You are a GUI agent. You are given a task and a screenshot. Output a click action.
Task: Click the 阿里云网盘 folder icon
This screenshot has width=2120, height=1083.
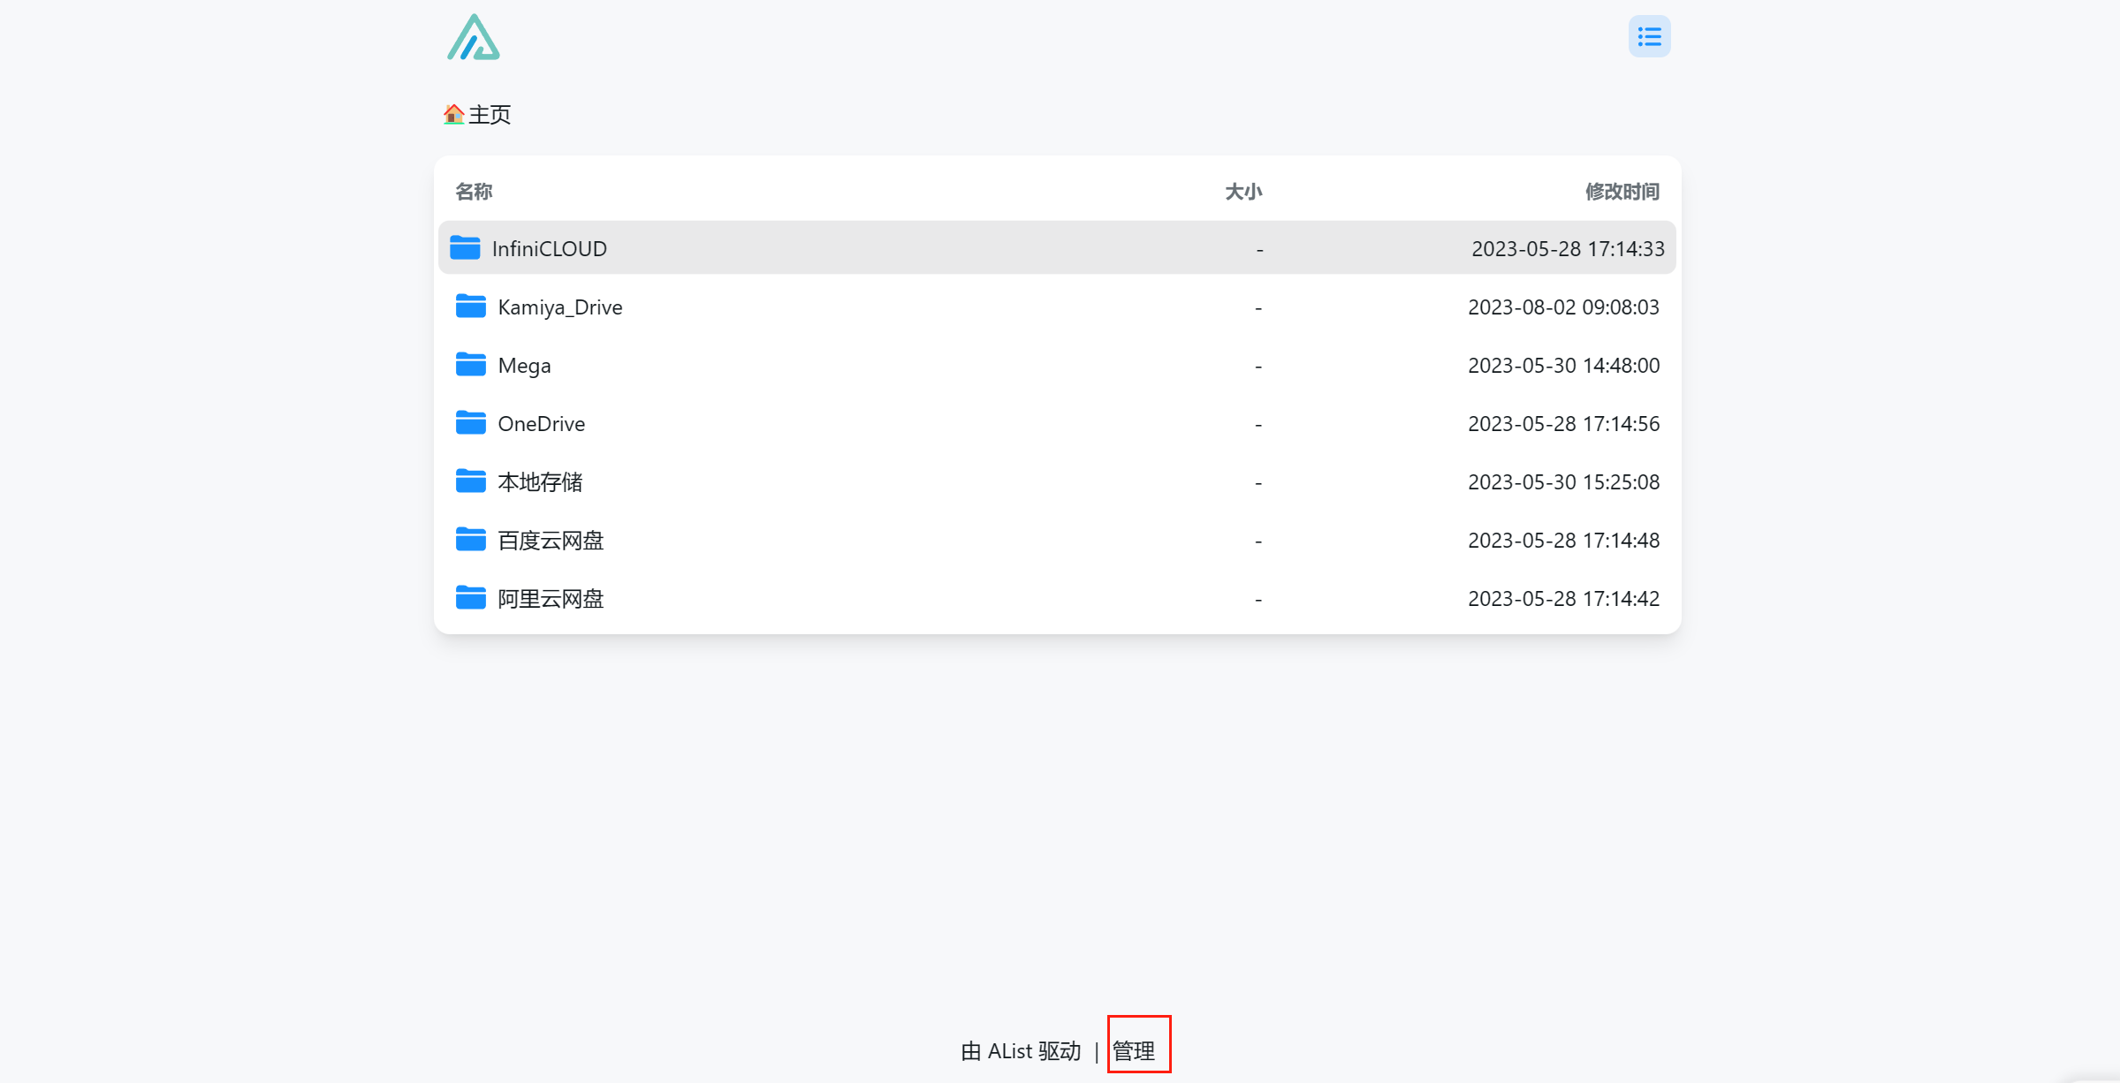(470, 598)
